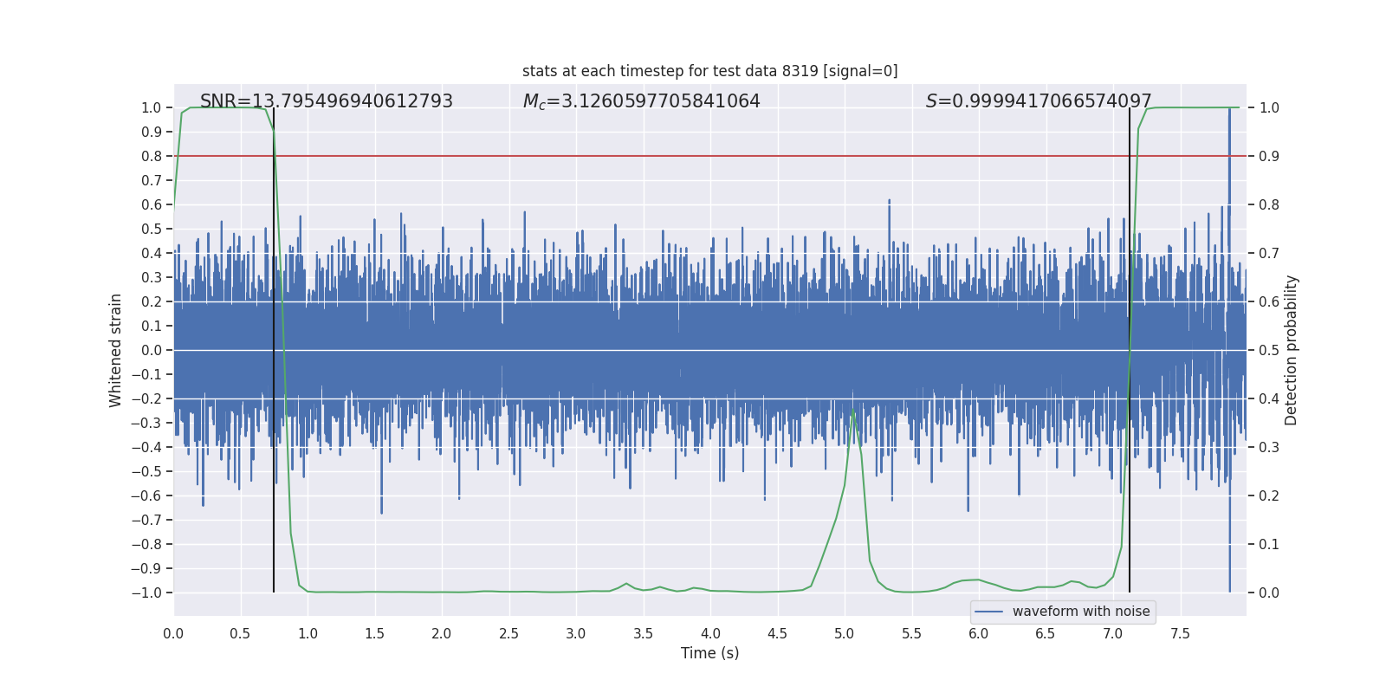Click the −1.0 tick on Whitened strain axis
The width and height of the screenshot is (1386, 693).
click(146, 593)
